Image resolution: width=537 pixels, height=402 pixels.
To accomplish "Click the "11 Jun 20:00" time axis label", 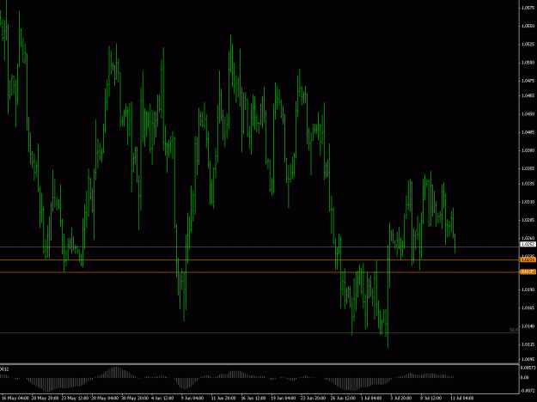I will click(x=223, y=399).
